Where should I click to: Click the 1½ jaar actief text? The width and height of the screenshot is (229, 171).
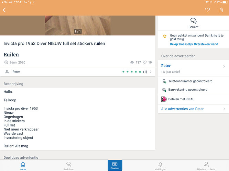coord(171,72)
